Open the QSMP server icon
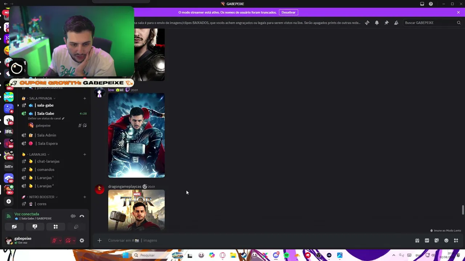The height and width of the screenshot is (261, 465). click(x=9, y=97)
